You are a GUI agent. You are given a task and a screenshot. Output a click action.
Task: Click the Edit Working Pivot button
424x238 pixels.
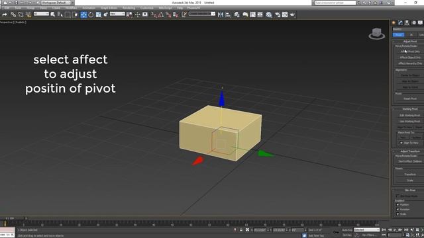[x=410, y=116]
